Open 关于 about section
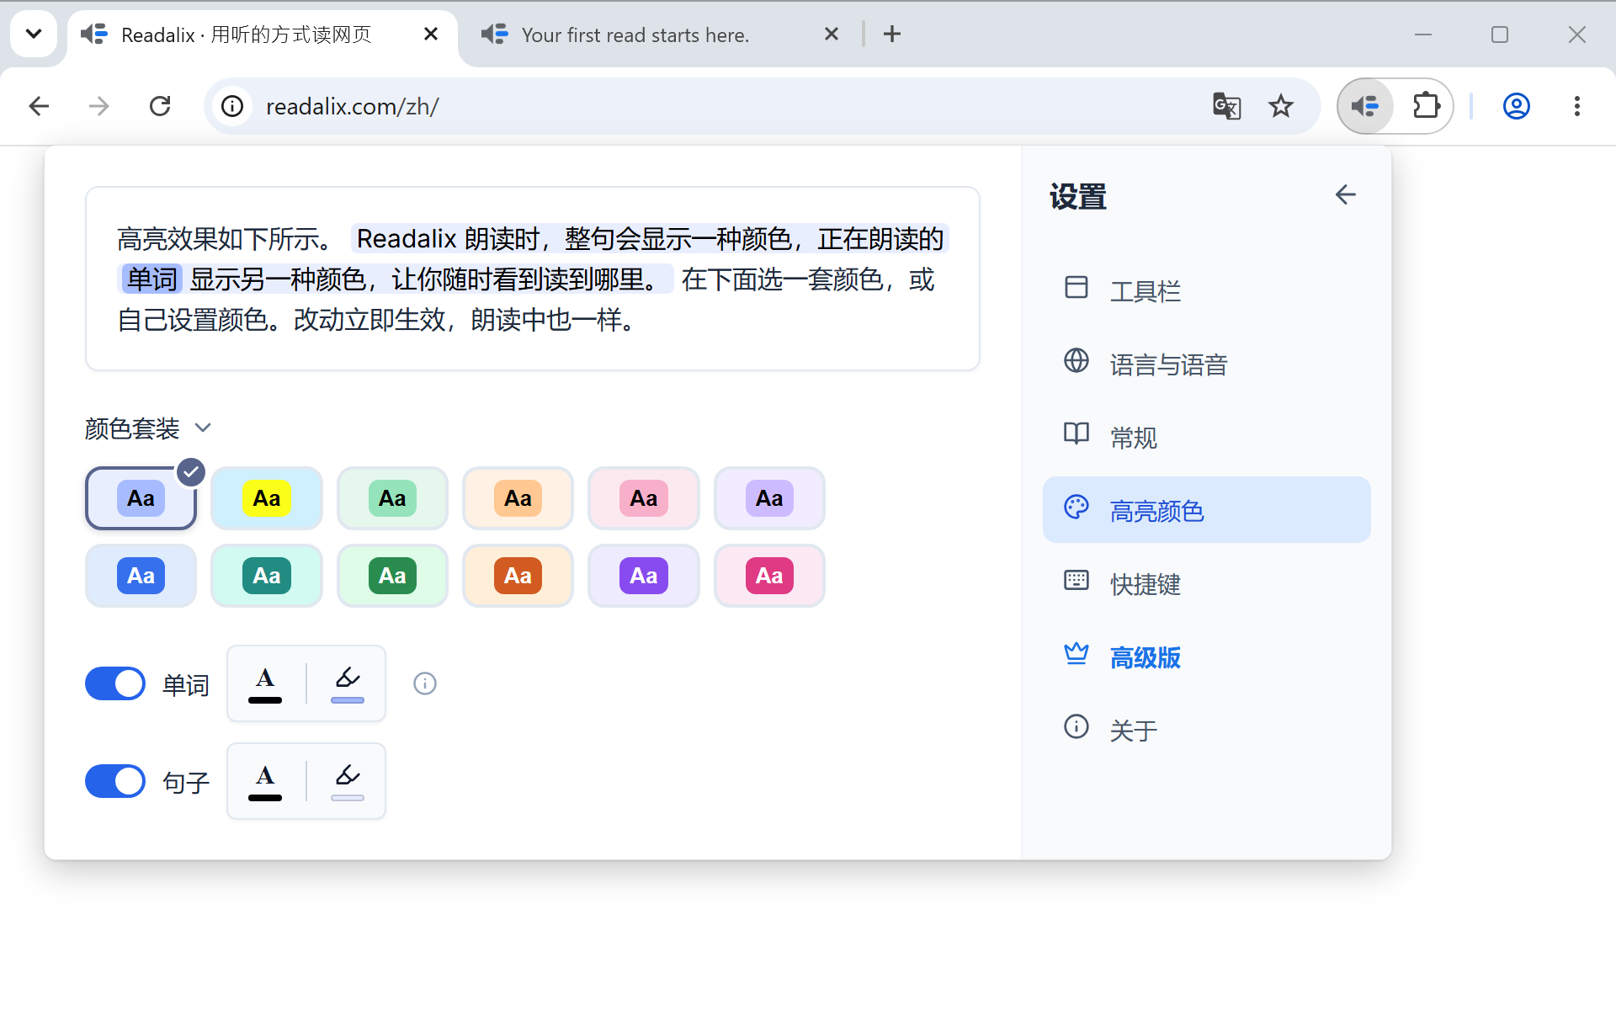This screenshot has width=1616, height=1010. 1206,730
